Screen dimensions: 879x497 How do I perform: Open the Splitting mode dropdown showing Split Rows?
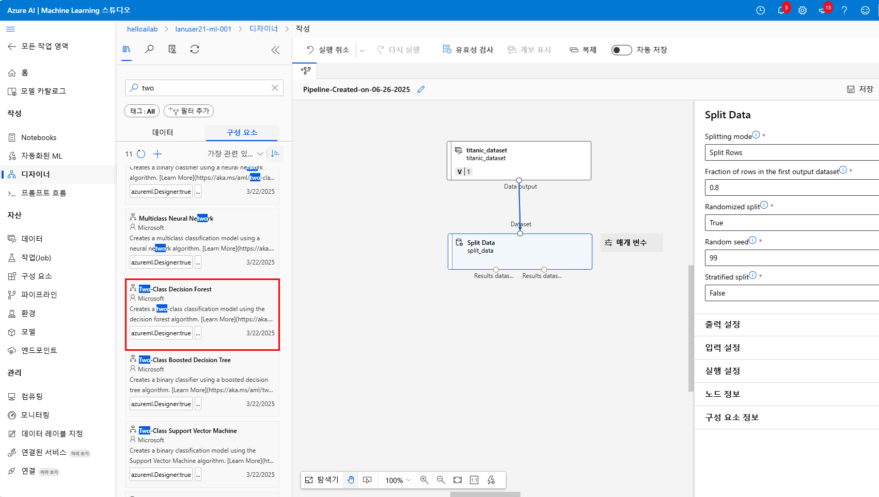[790, 152]
